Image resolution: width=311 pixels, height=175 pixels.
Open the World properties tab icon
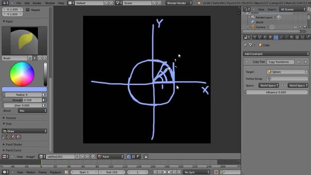265,37
